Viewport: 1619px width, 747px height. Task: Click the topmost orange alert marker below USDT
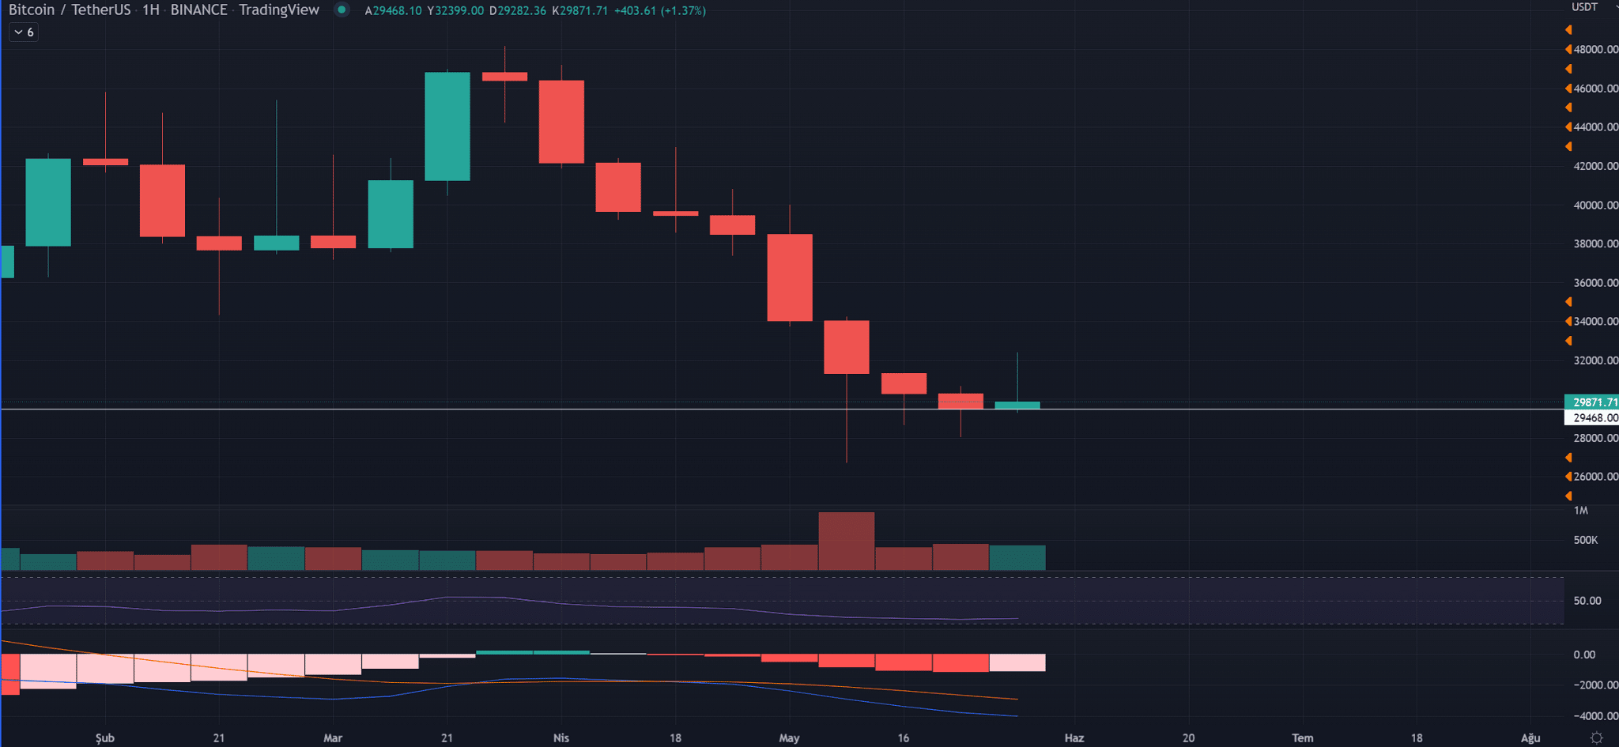(x=1568, y=30)
